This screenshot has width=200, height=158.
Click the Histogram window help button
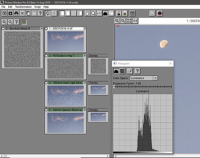(137, 71)
